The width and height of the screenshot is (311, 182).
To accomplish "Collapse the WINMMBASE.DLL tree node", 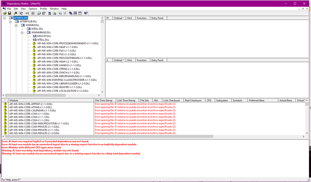I will pos(22,32).
